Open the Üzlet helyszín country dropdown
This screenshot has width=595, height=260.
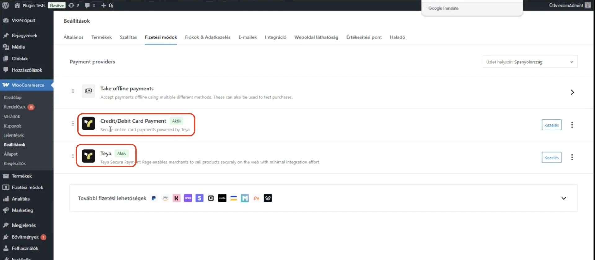pos(530,62)
